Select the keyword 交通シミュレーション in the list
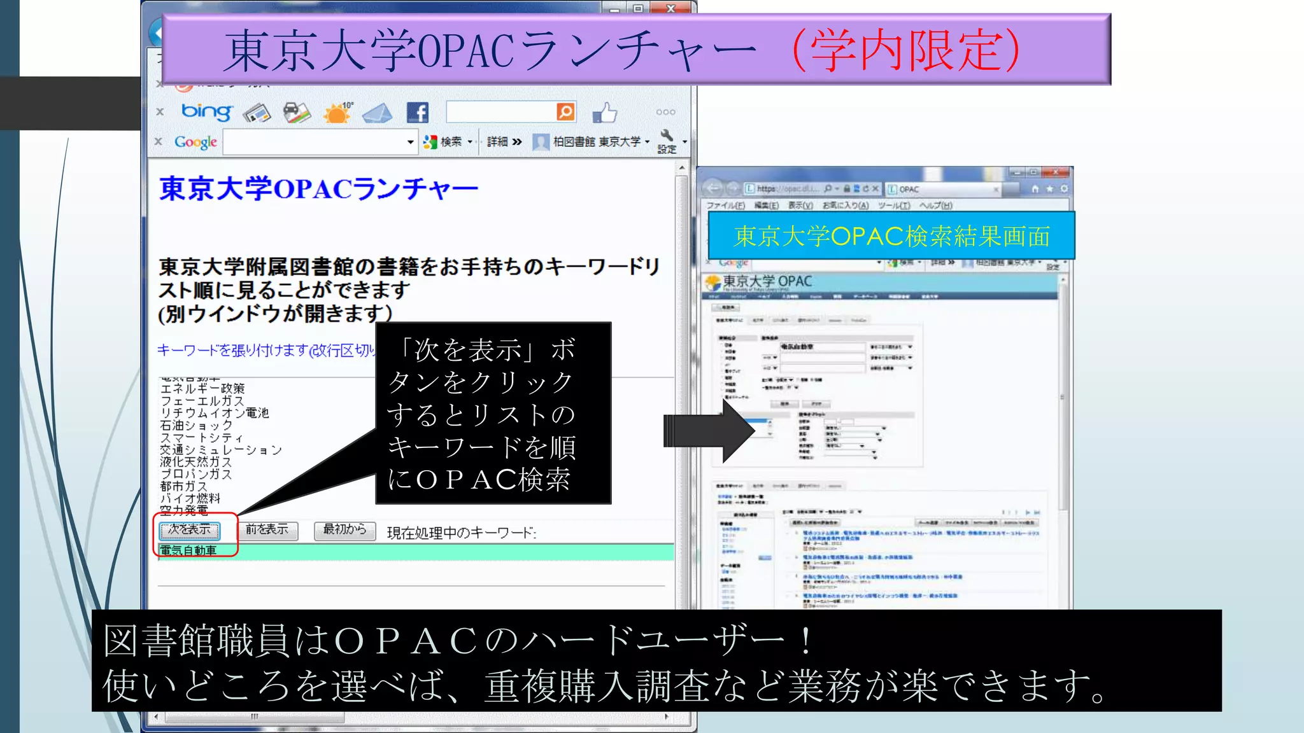This screenshot has width=1304, height=733. click(220, 450)
